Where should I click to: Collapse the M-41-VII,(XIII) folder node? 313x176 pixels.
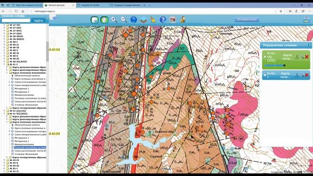coord(4,113)
